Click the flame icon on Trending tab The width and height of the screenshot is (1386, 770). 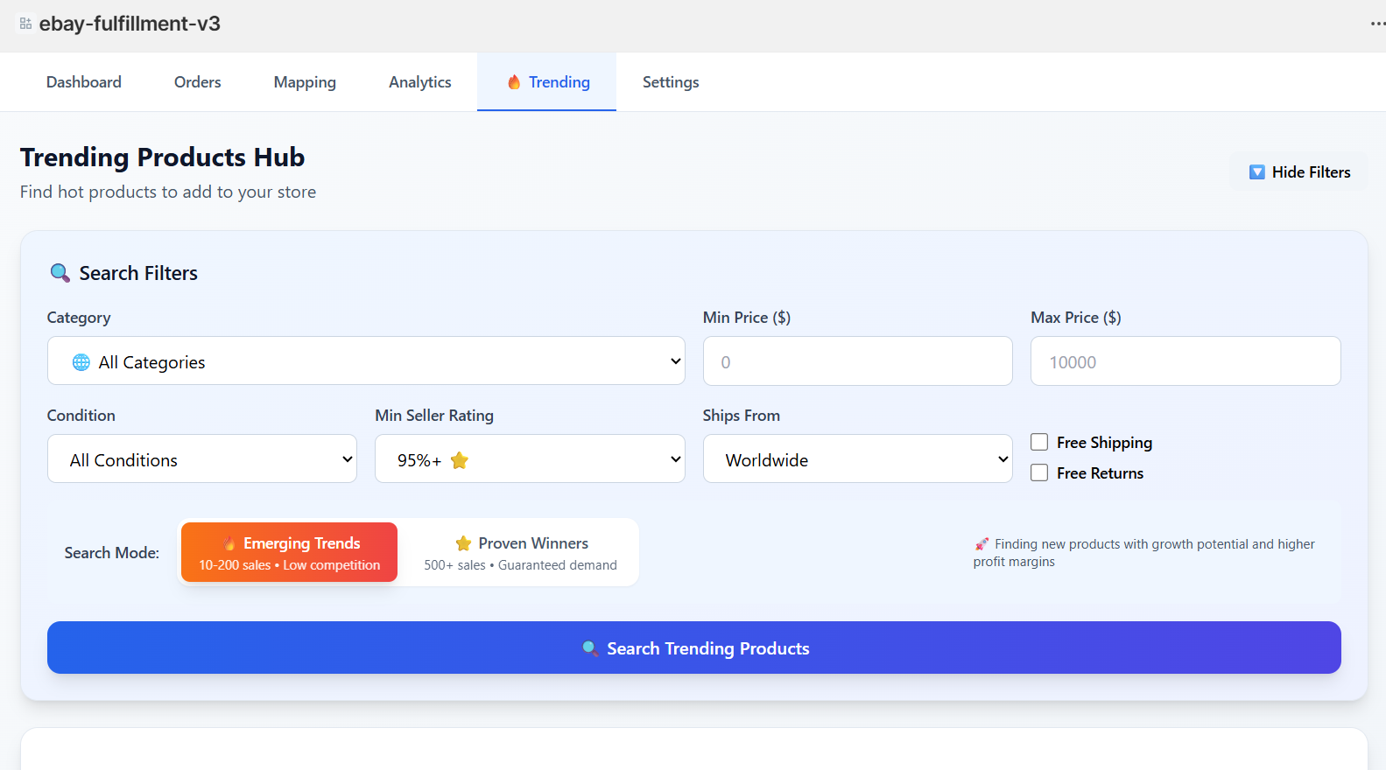coord(514,82)
